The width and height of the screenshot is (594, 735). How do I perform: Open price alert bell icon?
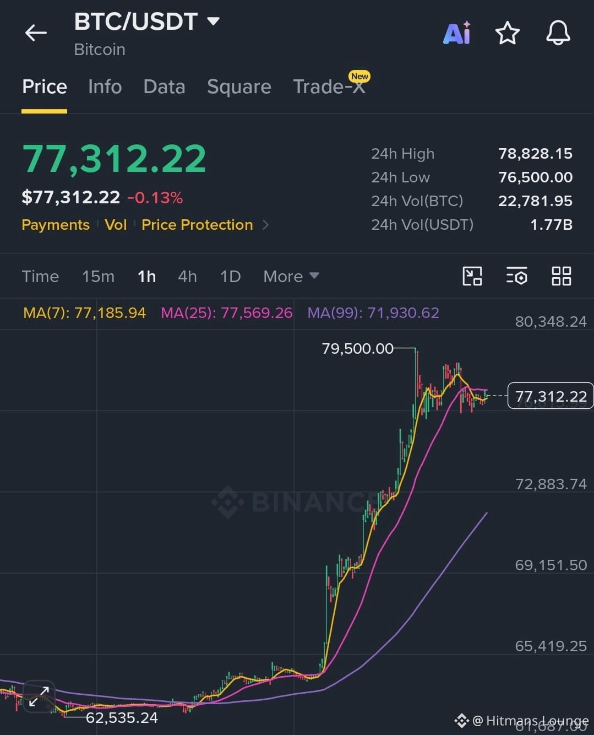click(x=558, y=33)
